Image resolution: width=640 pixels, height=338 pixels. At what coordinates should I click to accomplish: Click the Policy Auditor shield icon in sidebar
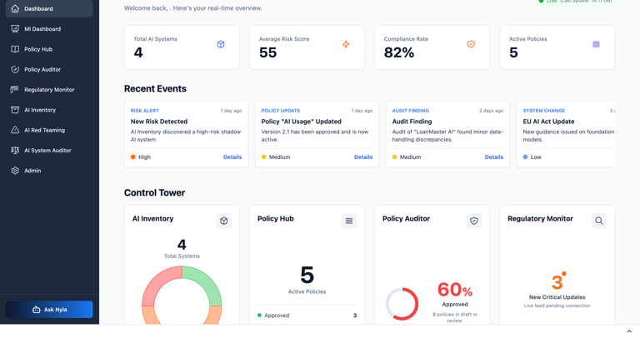click(15, 69)
